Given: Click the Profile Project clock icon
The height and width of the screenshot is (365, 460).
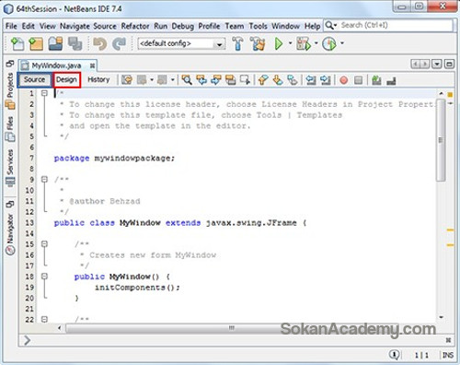Looking at the screenshot, I should (x=329, y=43).
